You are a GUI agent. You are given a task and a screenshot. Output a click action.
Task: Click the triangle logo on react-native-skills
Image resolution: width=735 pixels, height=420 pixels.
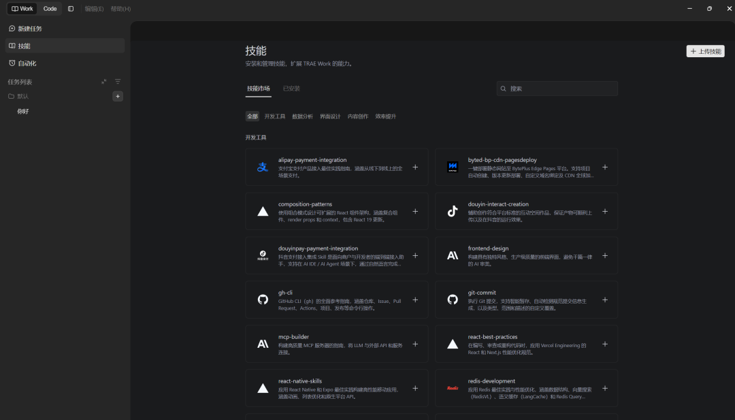click(x=263, y=388)
